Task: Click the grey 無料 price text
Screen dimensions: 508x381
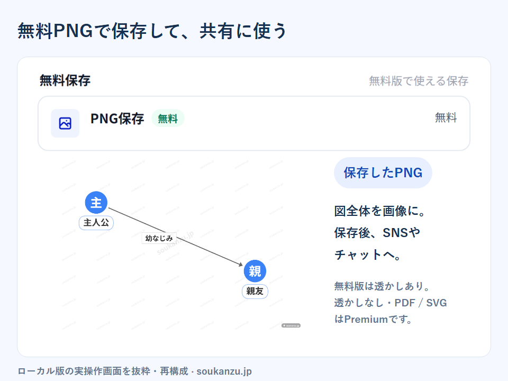Action: click(446, 117)
